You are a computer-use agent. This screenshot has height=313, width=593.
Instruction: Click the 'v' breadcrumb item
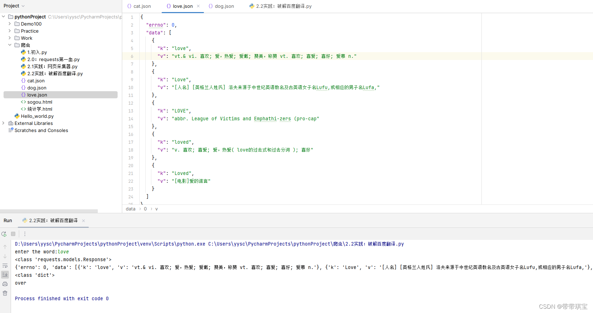click(156, 209)
